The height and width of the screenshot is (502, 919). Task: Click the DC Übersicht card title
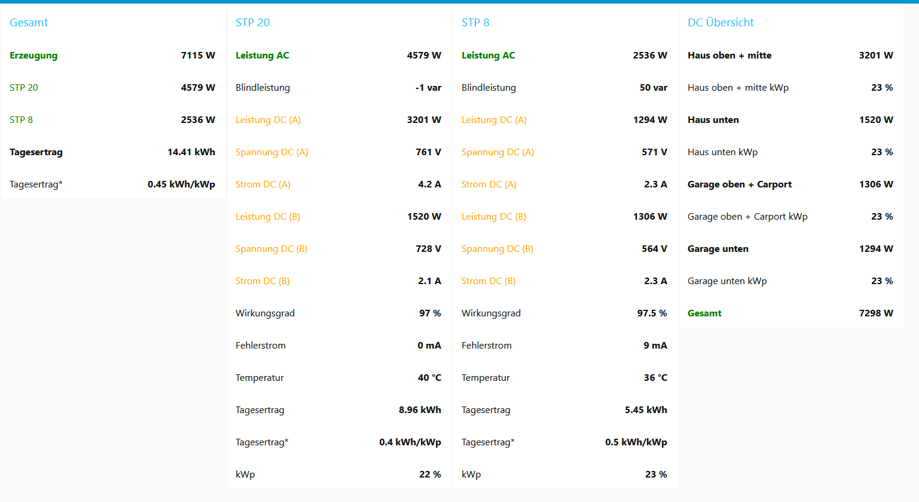[x=720, y=23]
